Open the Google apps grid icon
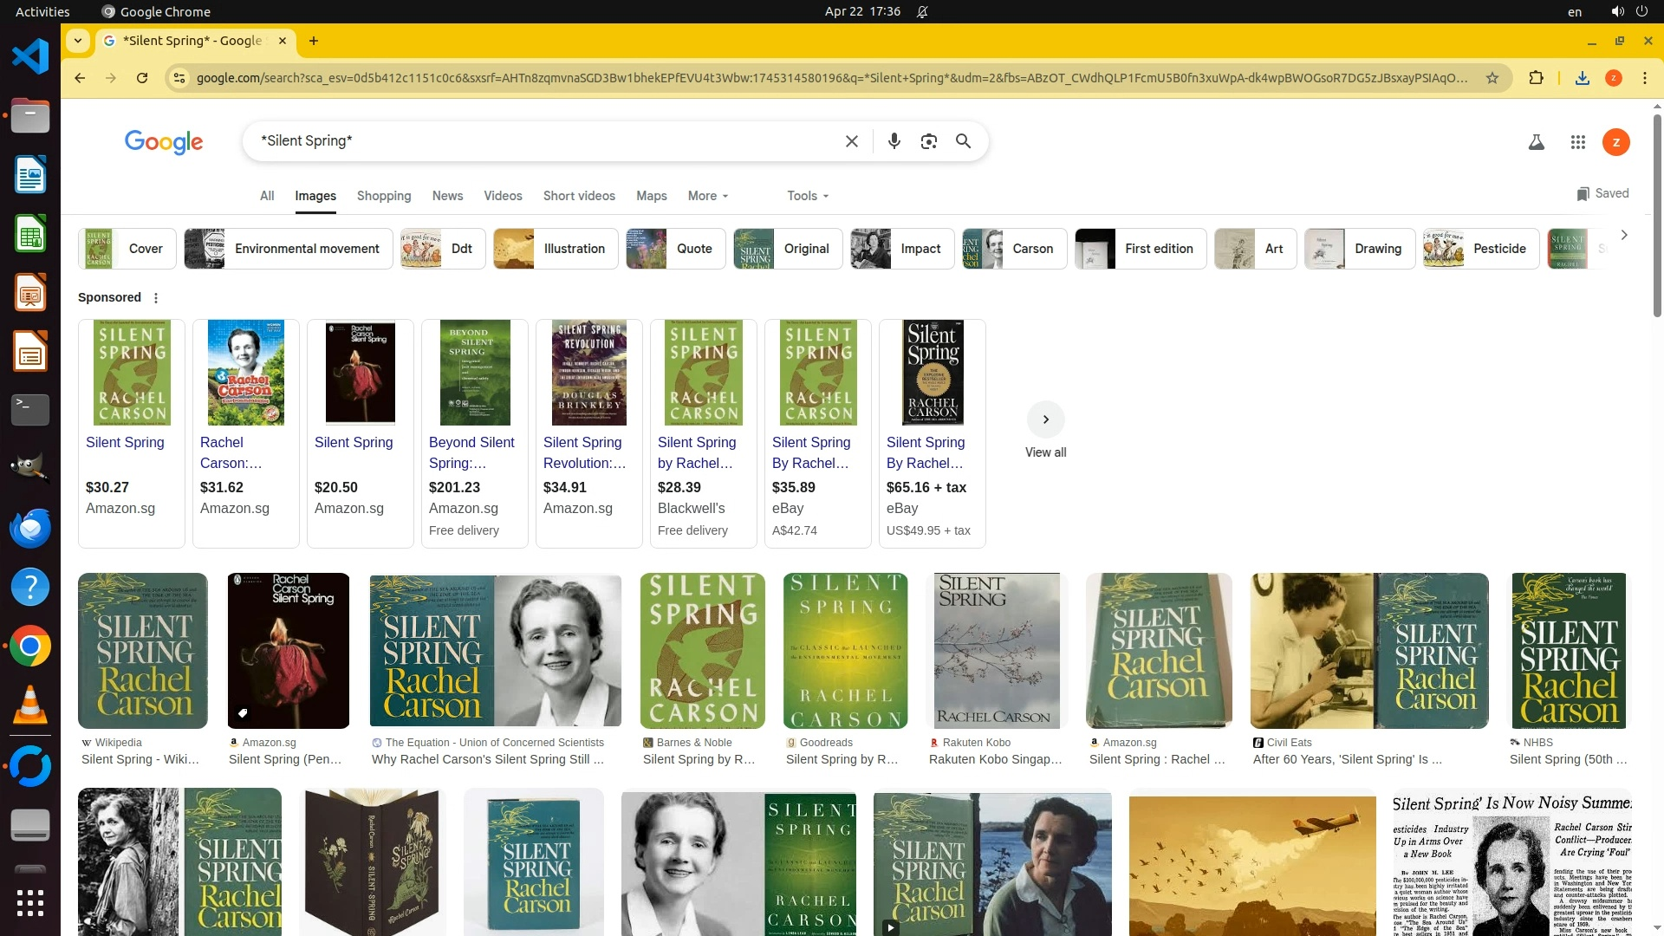 [1577, 142]
